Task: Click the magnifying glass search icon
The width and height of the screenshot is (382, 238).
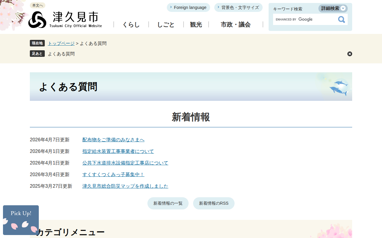Action: [341, 19]
